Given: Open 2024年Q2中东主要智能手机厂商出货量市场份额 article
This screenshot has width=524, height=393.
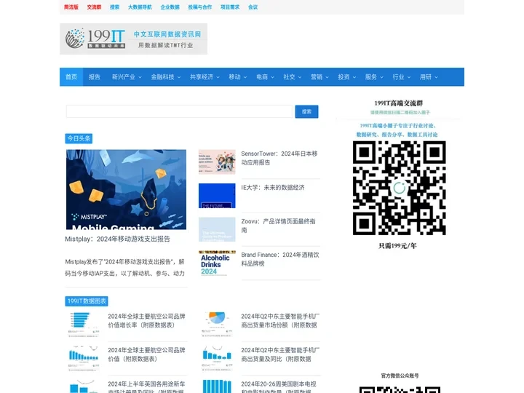Looking at the screenshot, I should click(280, 320).
